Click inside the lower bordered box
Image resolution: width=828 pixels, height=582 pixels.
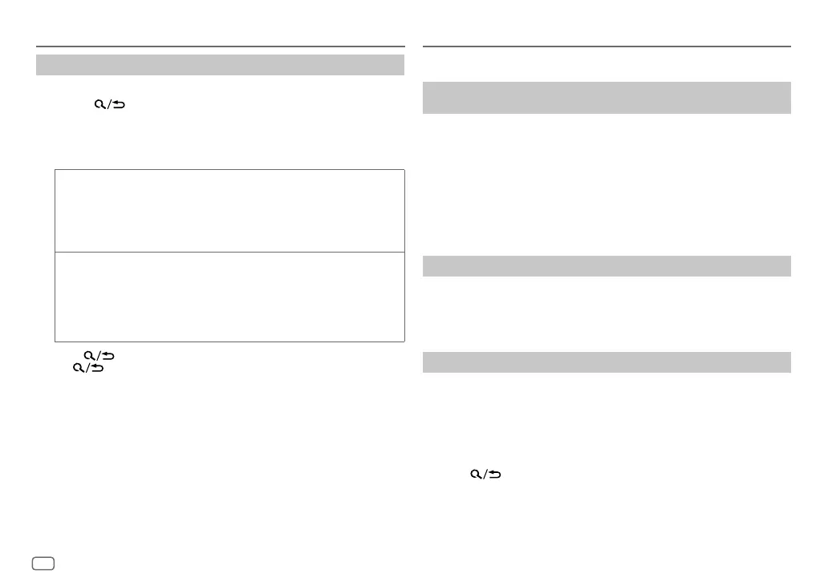[x=229, y=297]
